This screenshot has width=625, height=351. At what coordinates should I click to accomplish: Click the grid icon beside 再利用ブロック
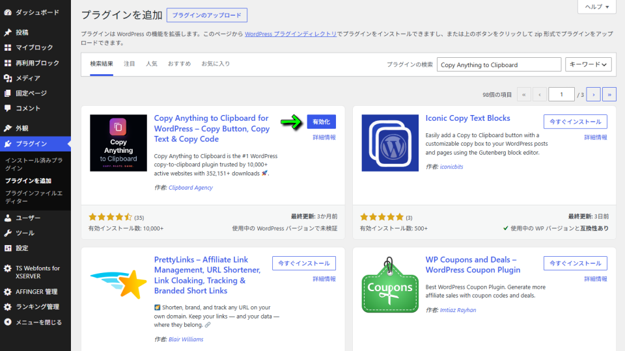tap(8, 63)
